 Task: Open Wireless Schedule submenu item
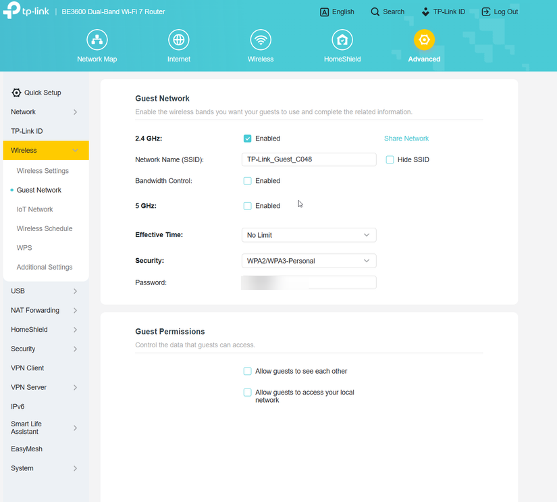(45, 228)
